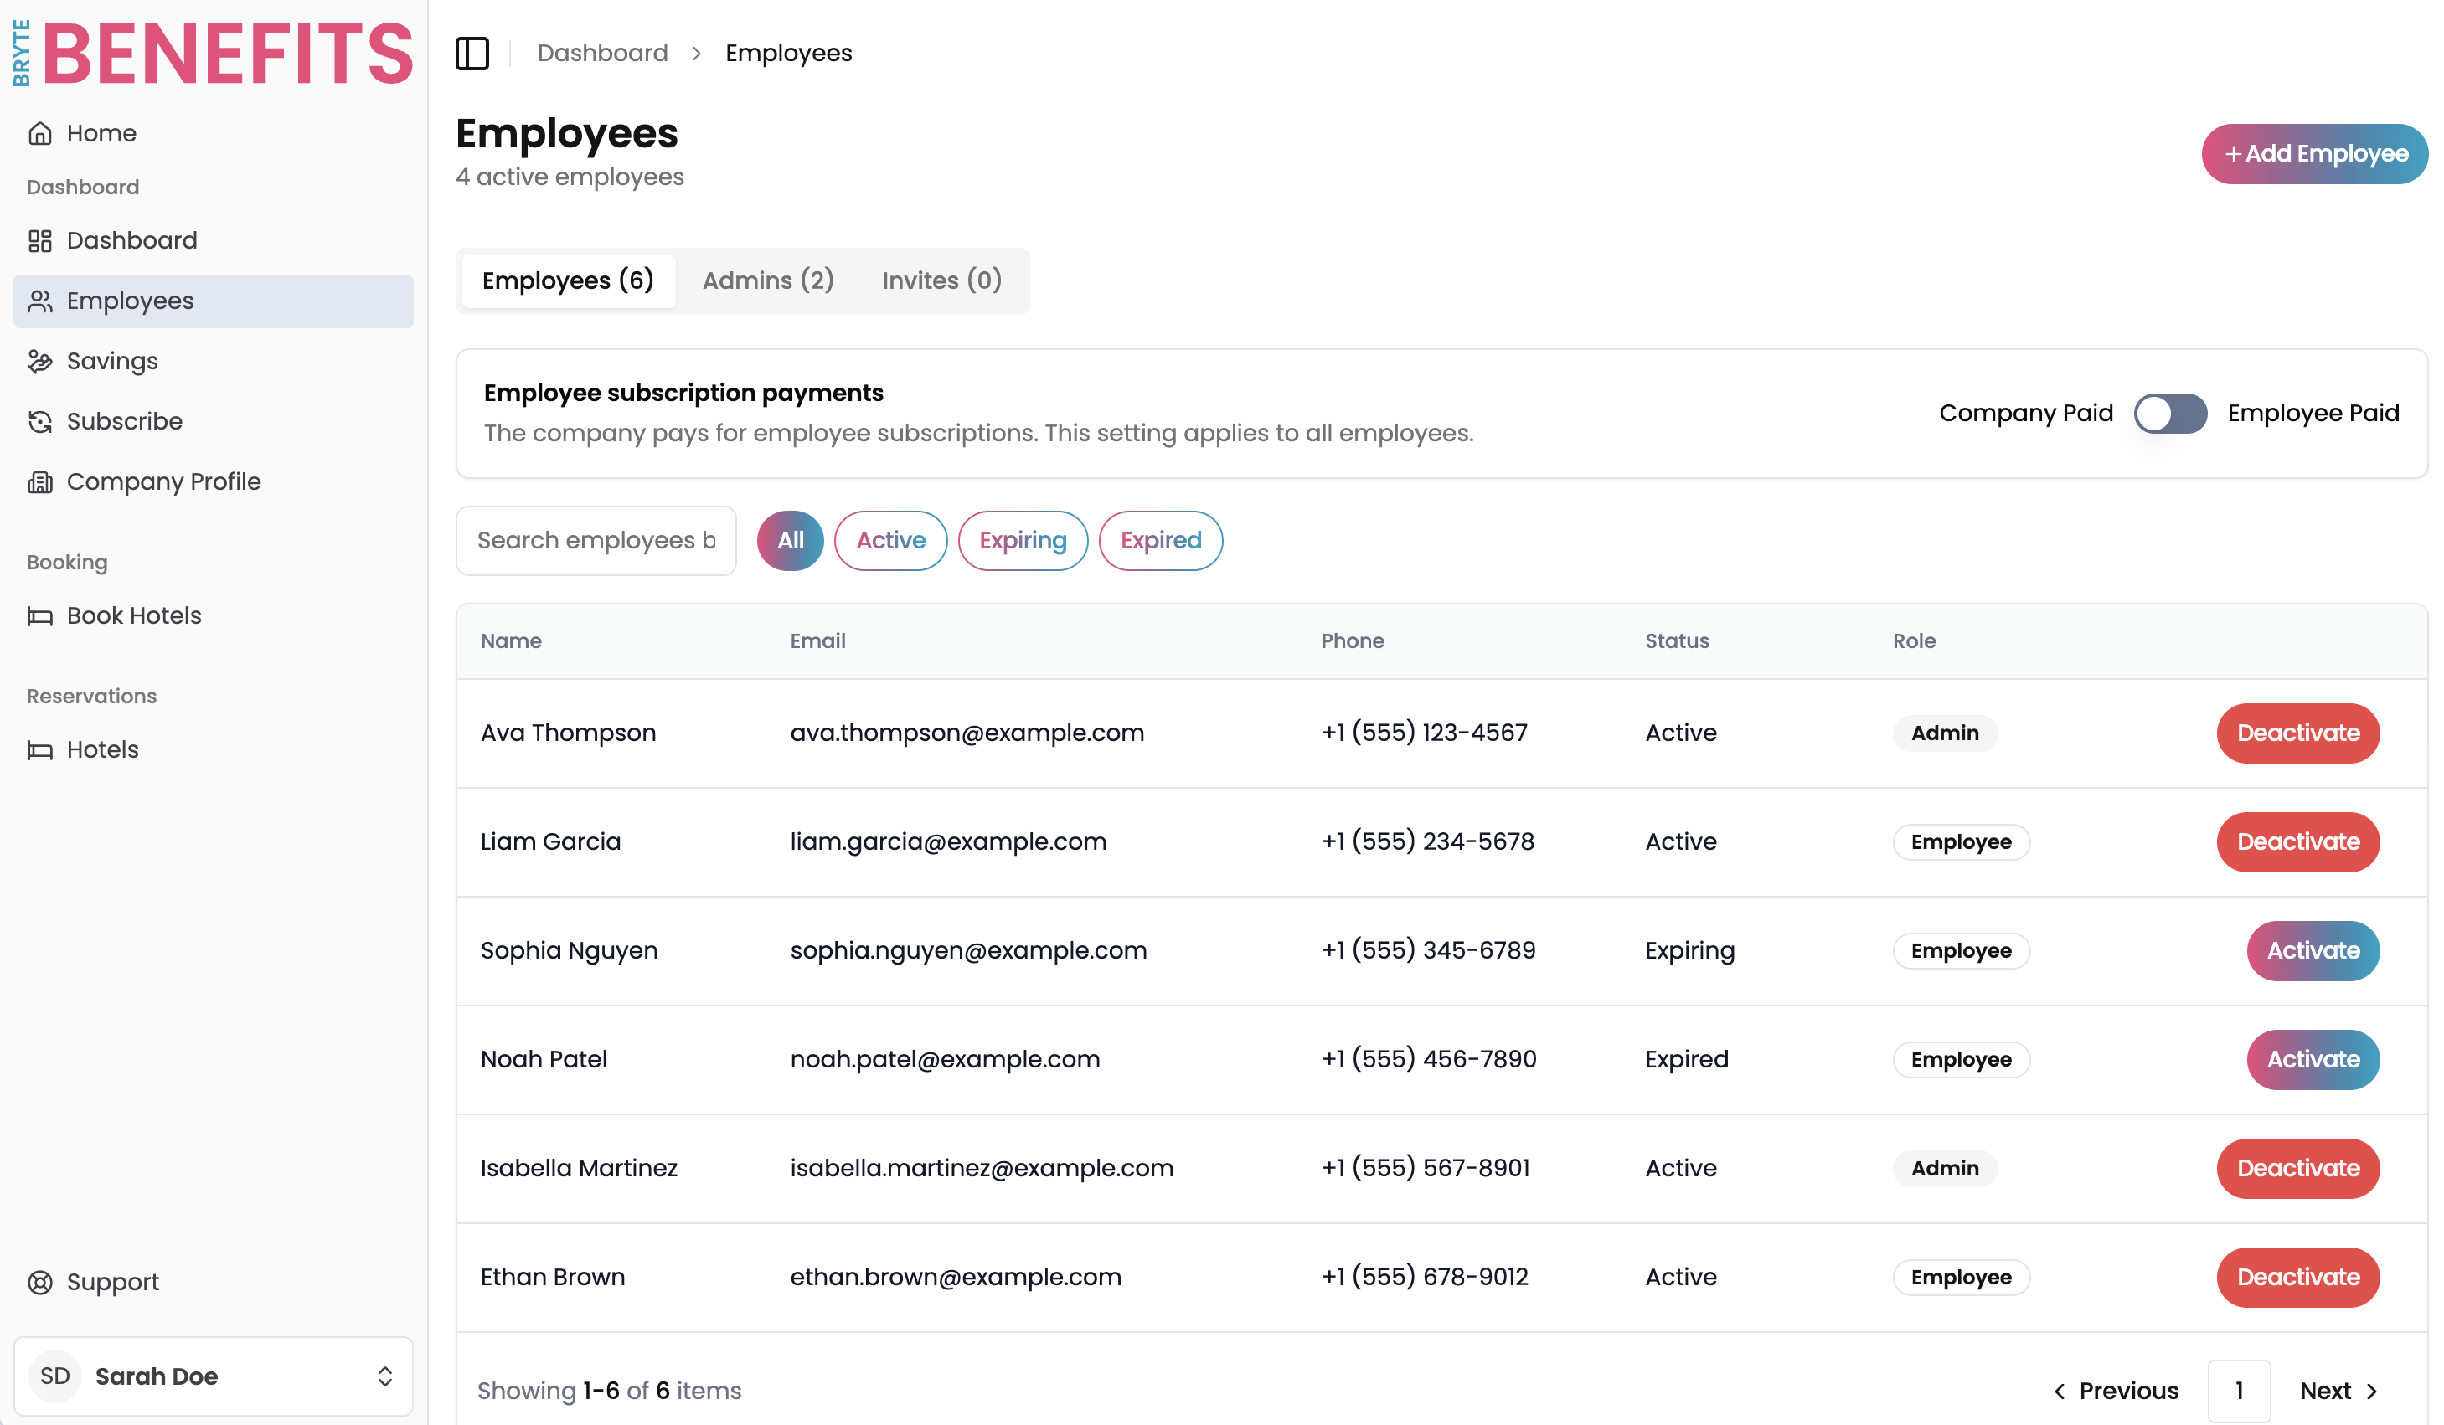This screenshot has height=1425, width=2444.
Task: Click the Home house icon
Action: 39,134
